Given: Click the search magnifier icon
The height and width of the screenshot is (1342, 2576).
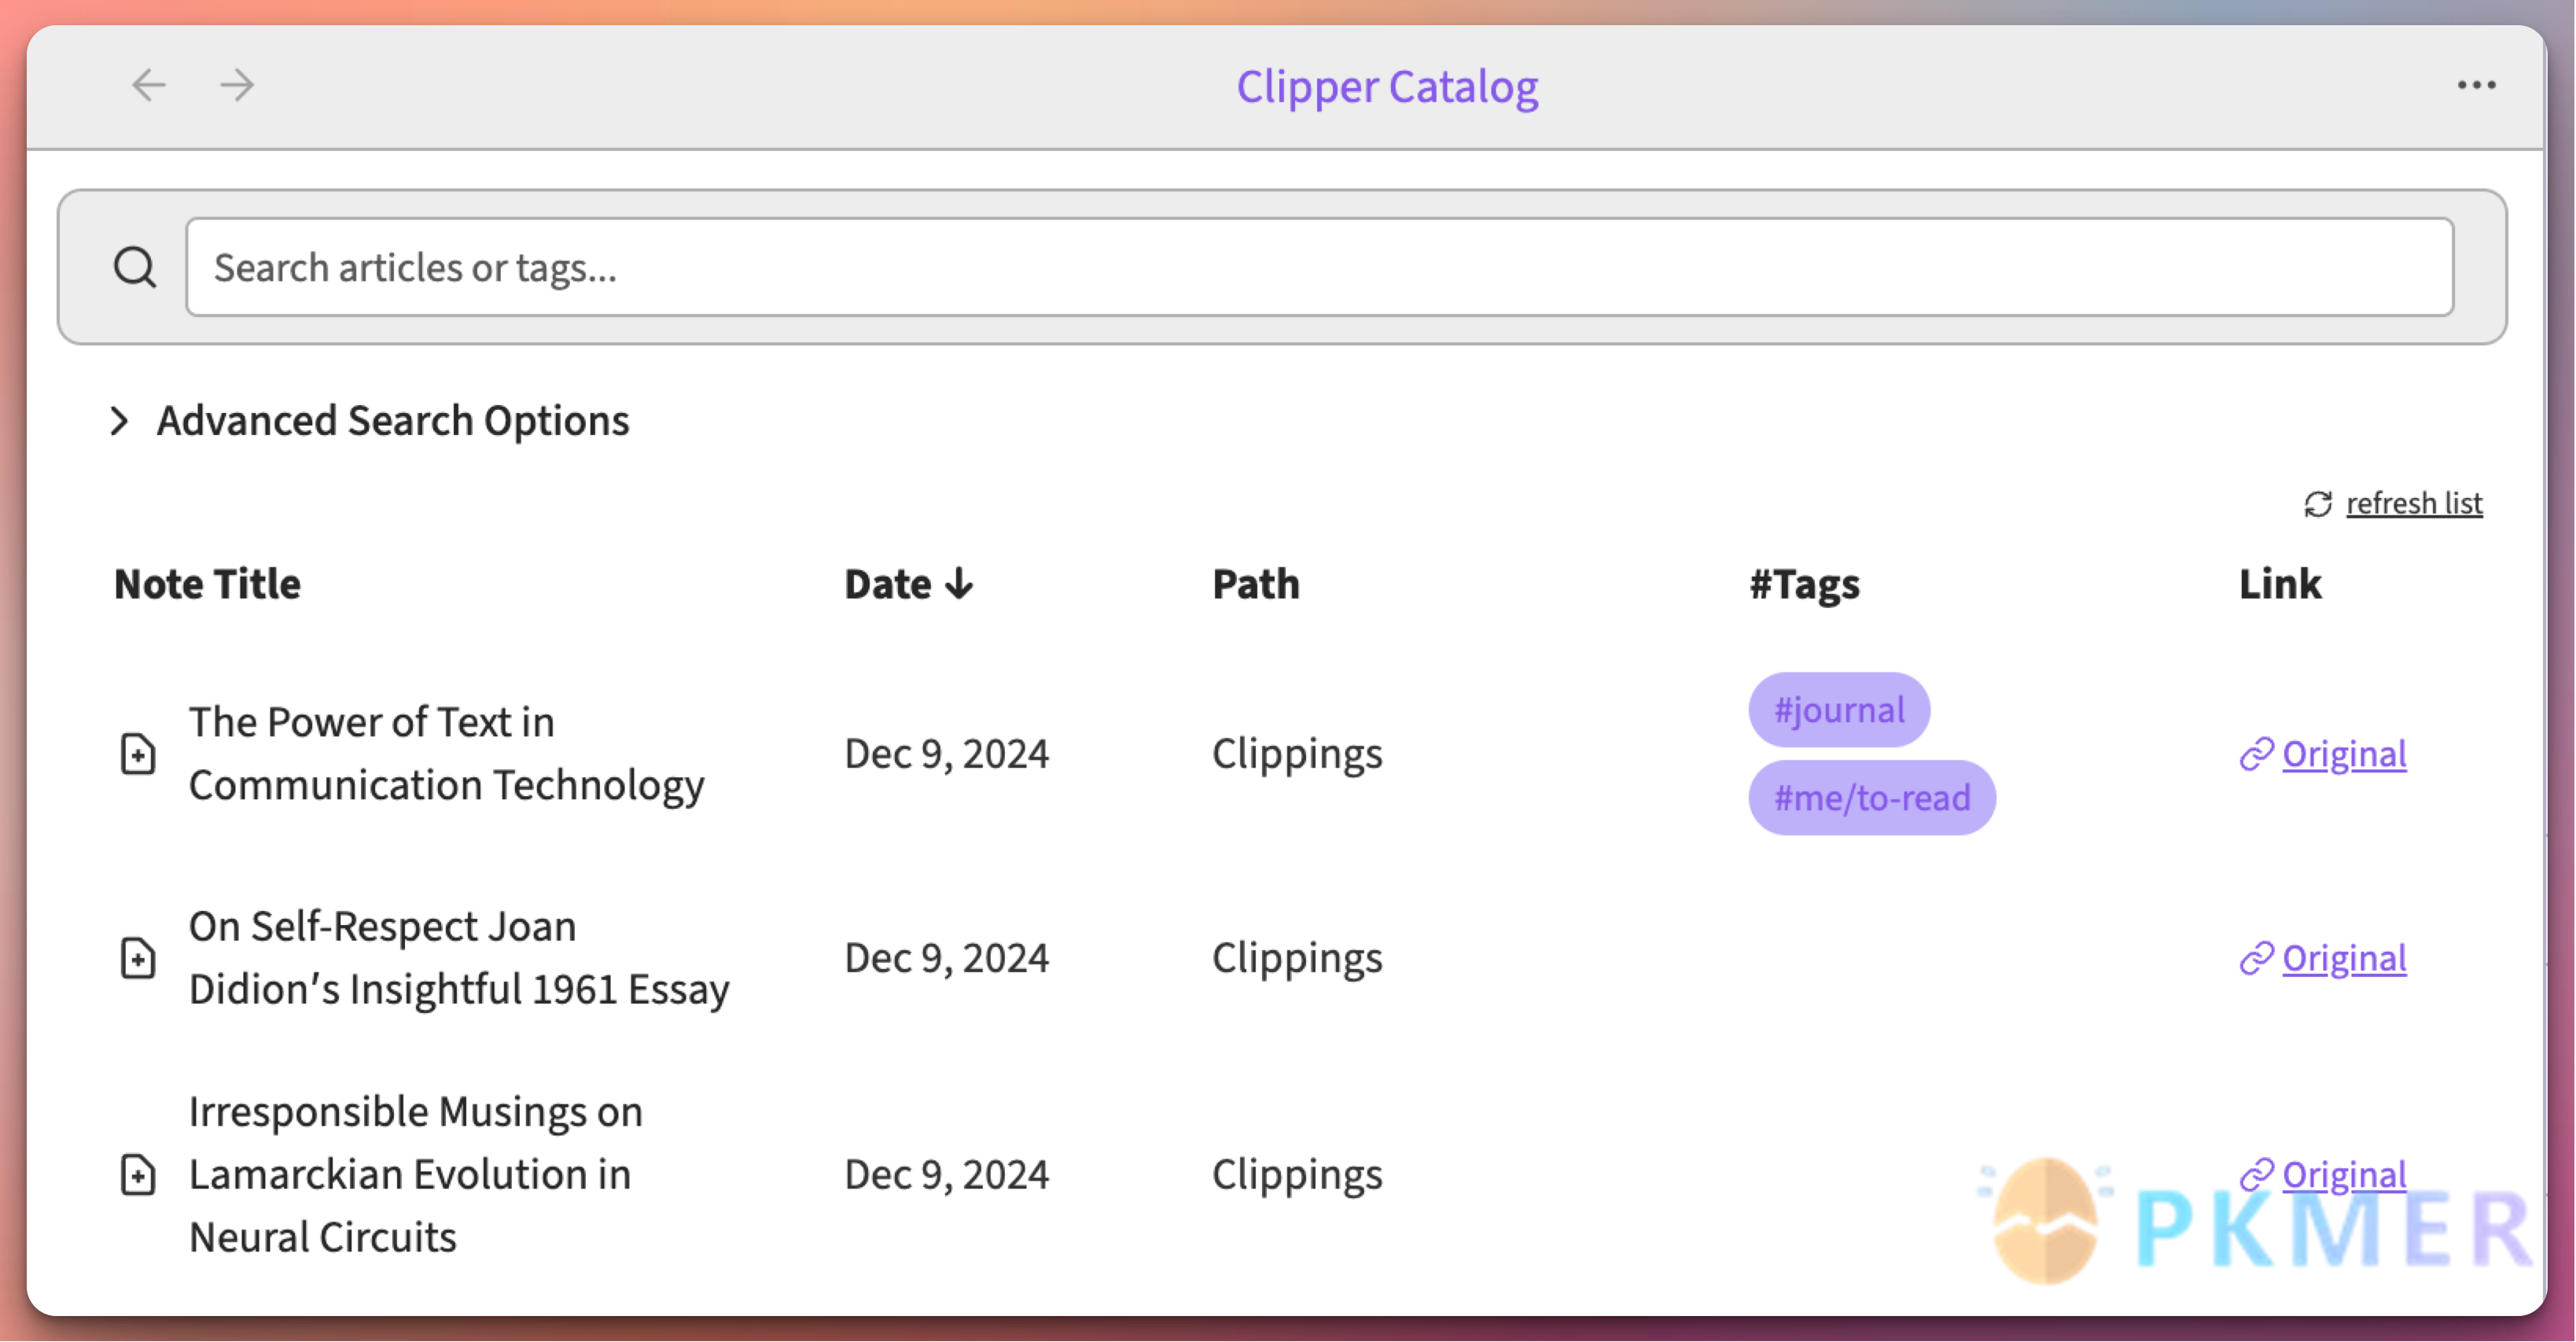Looking at the screenshot, I should [135, 266].
